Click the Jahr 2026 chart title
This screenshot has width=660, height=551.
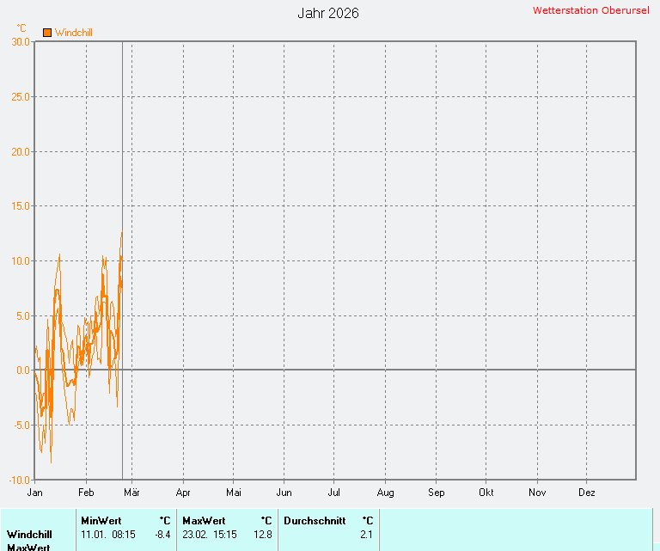click(x=328, y=13)
